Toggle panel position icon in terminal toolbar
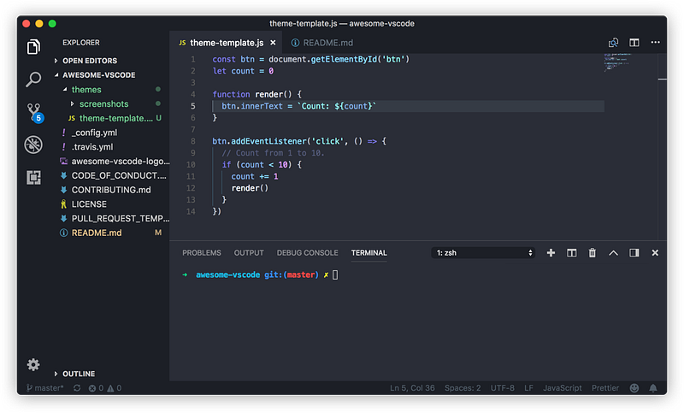This screenshot has height=413, width=684. pyautogui.click(x=634, y=253)
